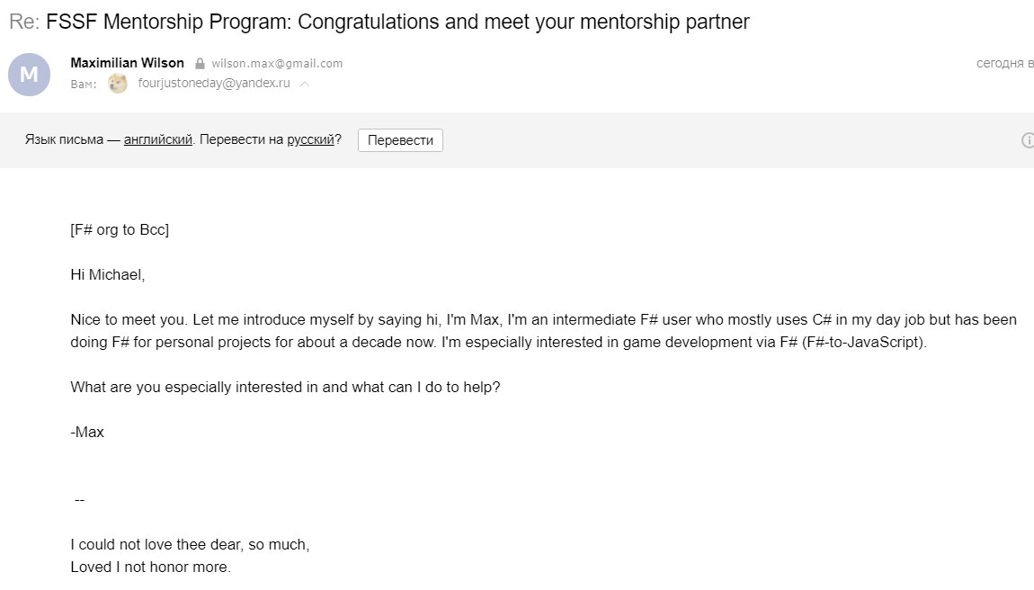Change target language via русский link
Image resolution: width=1034 pixels, height=590 pixels.
pos(310,140)
